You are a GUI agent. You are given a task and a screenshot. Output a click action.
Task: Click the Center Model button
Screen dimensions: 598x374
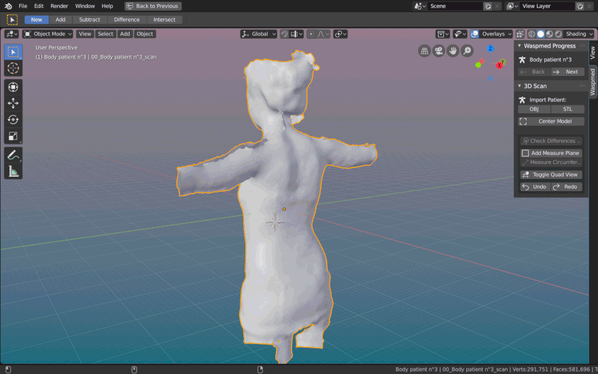(551, 121)
